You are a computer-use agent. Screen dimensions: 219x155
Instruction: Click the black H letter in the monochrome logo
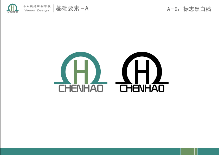coord(142,72)
